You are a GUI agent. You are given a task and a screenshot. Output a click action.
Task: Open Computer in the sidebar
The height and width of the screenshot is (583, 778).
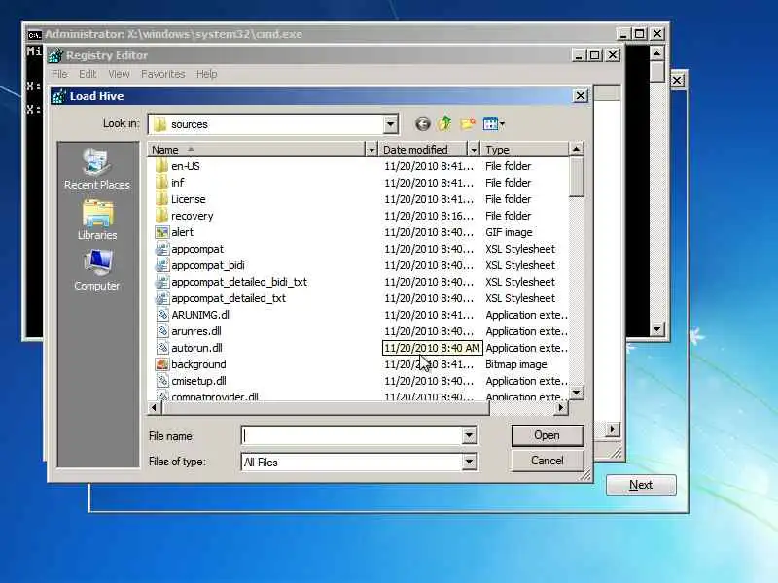96,271
